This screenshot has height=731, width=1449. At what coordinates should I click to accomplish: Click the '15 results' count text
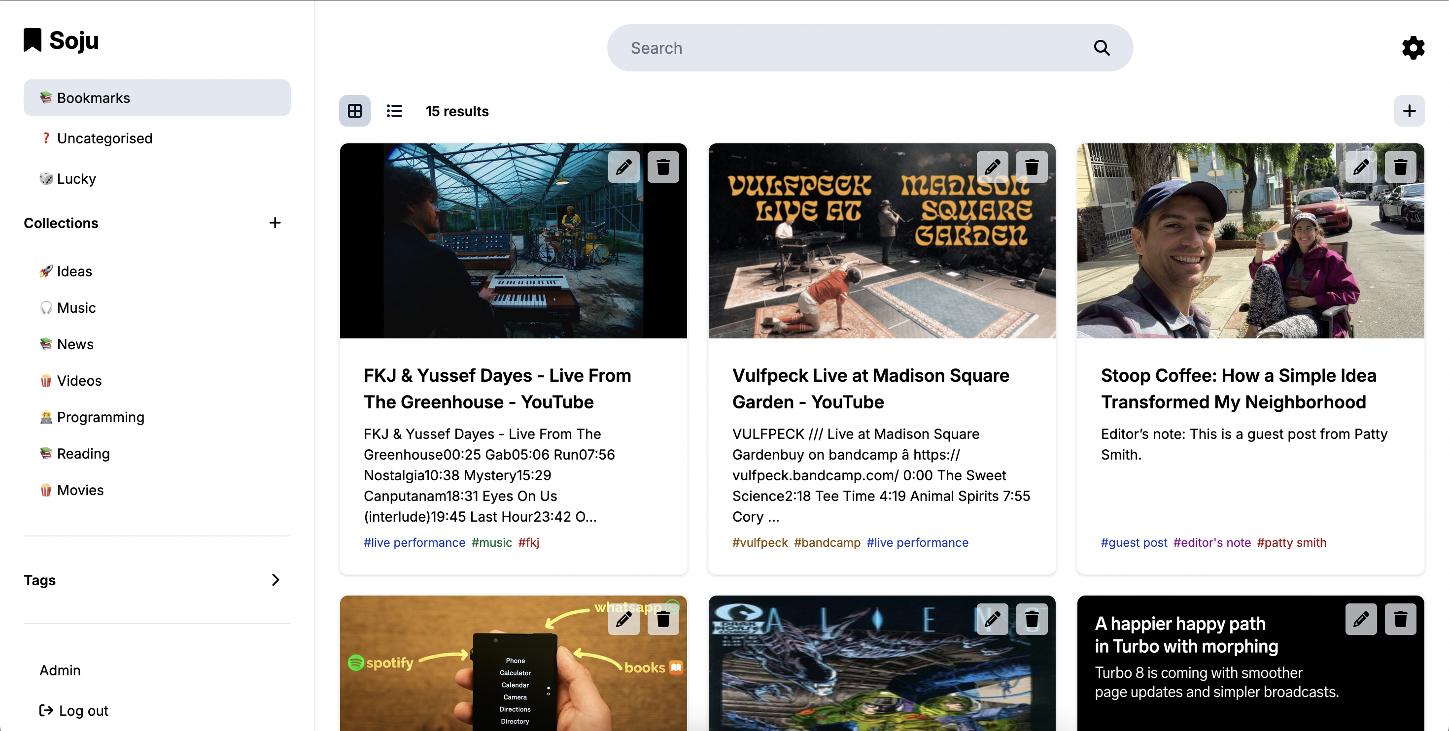[457, 111]
